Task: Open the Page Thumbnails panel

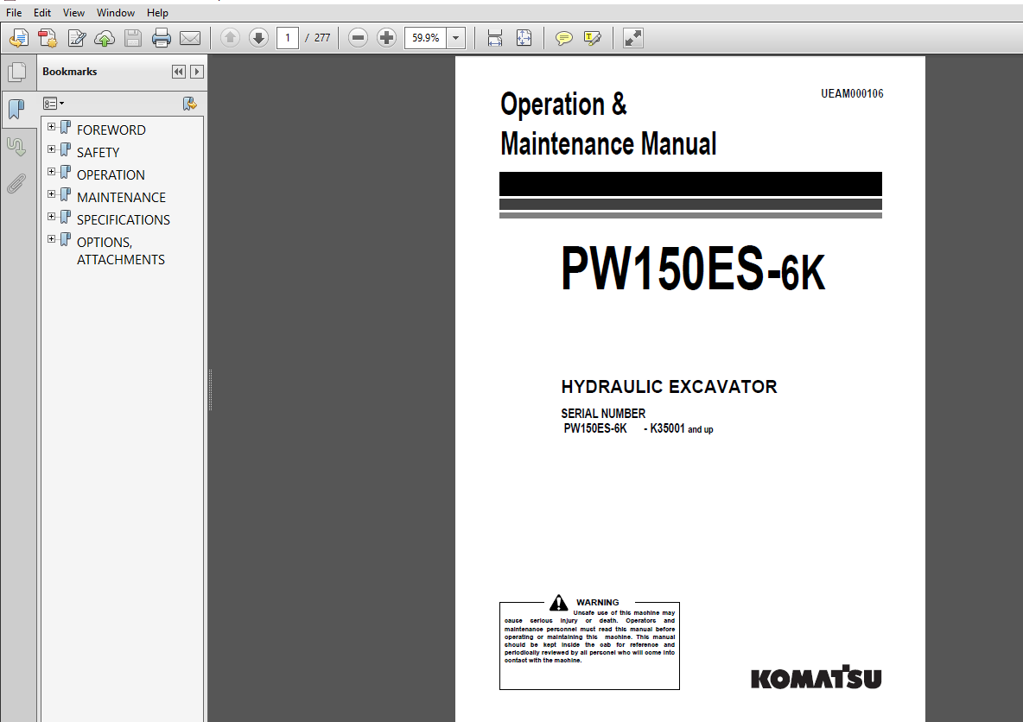Action: click(17, 73)
